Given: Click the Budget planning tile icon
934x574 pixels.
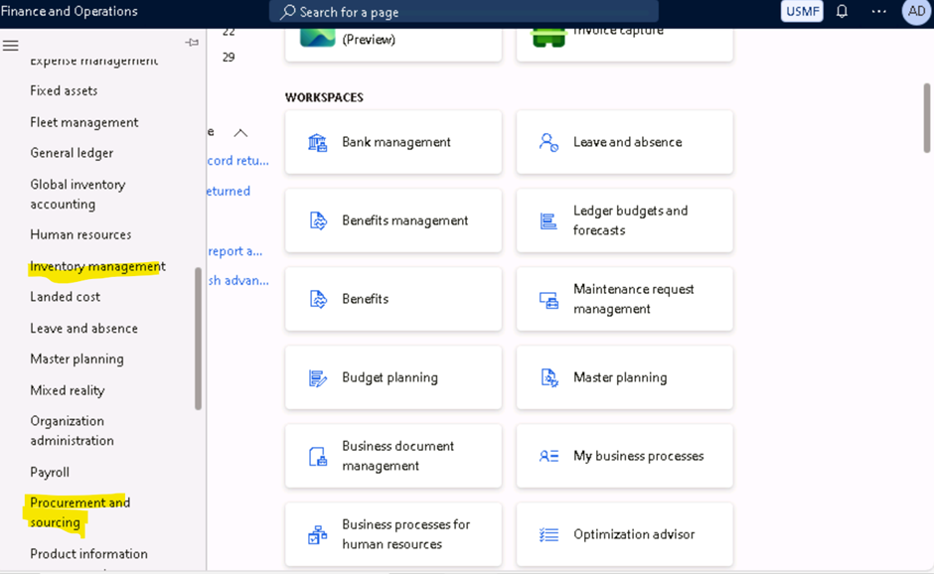Looking at the screenshot, I should pos(318,378).
